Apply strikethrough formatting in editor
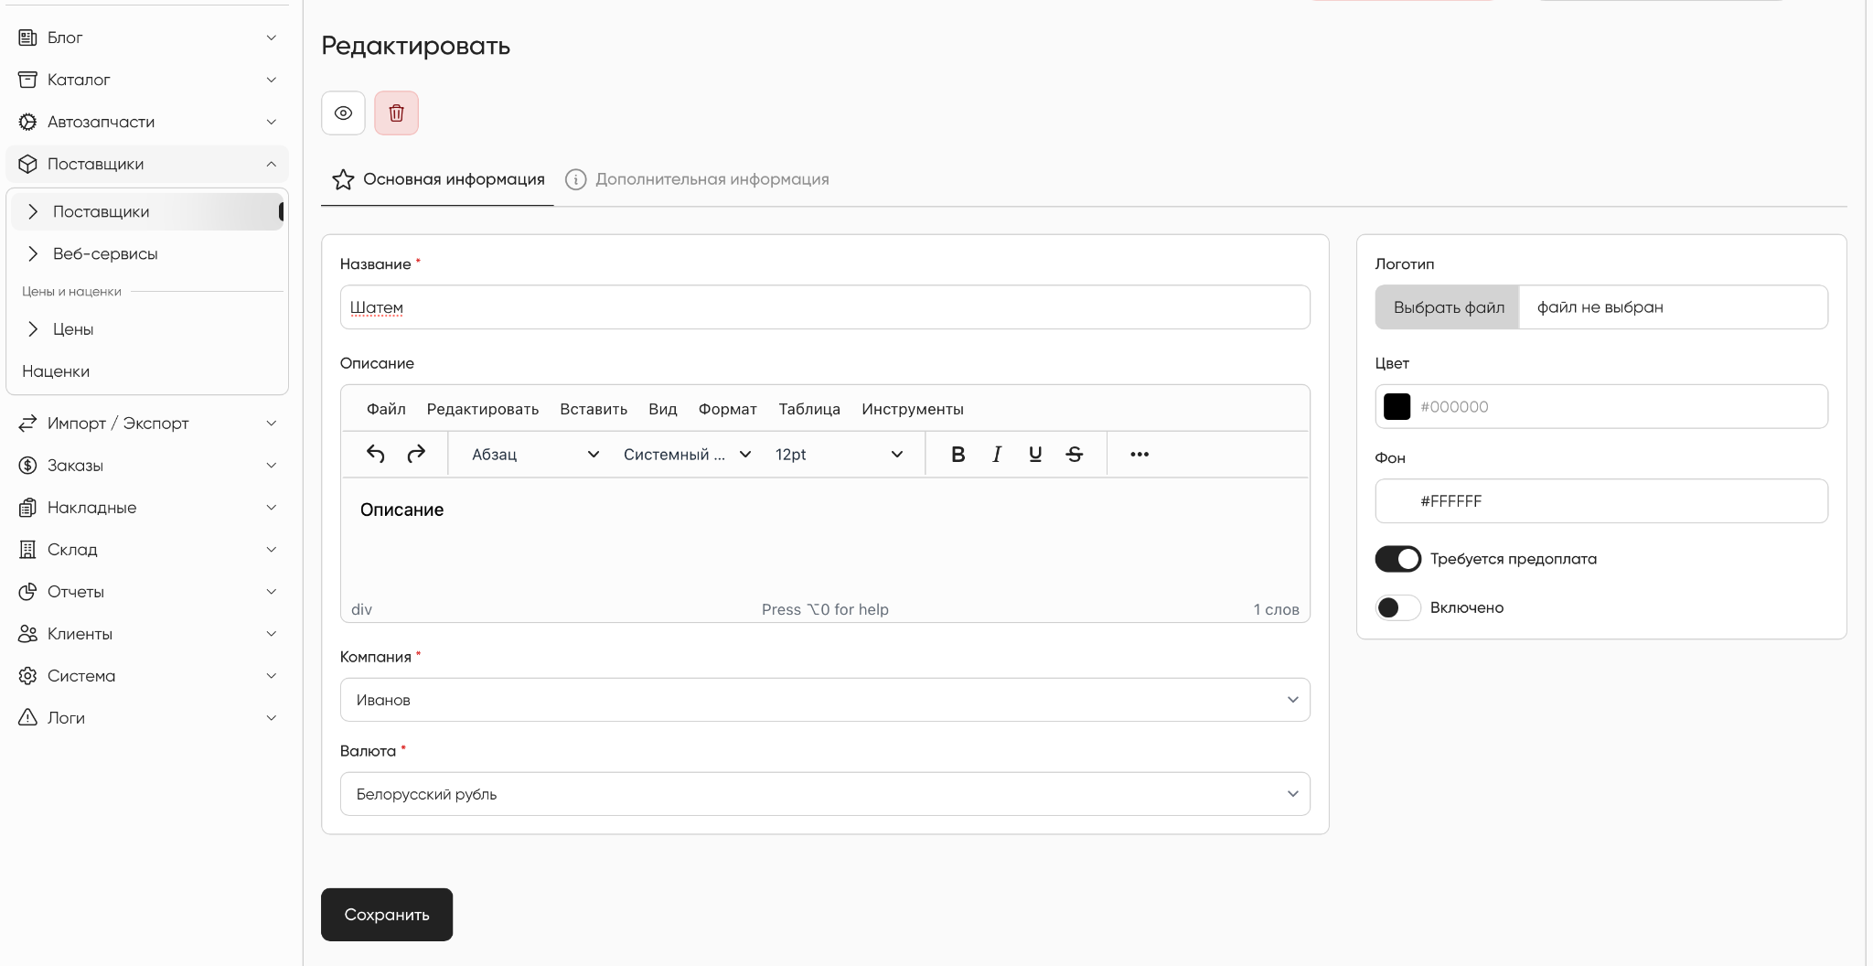Screen dimensions: 1873x966 pos(1075,454)
